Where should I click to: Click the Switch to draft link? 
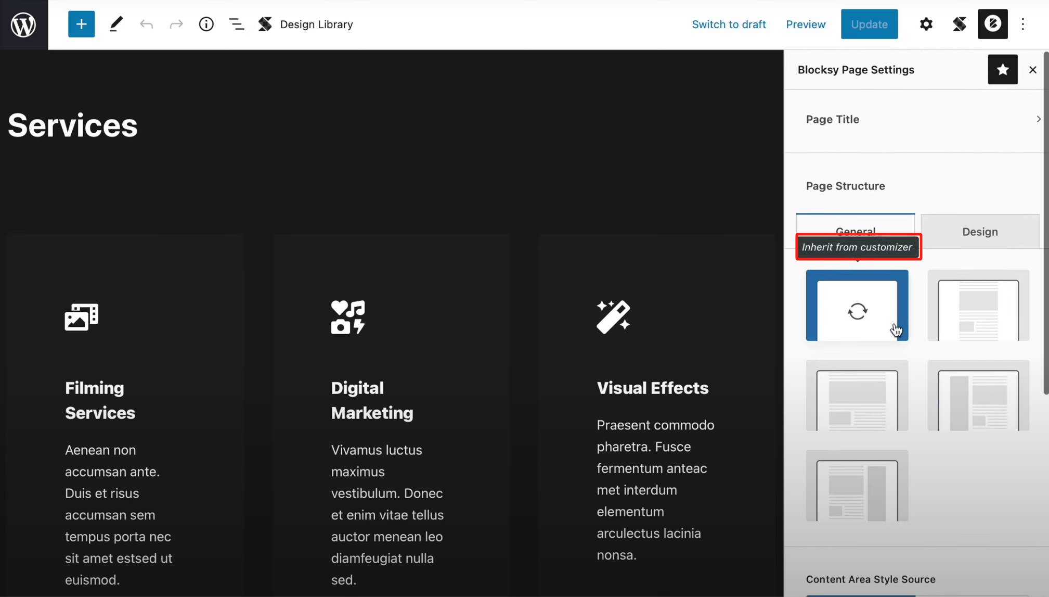point(729,24)
